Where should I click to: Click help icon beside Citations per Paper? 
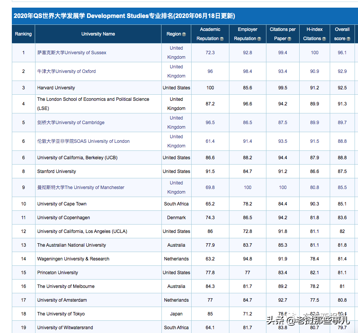click(289, 39)
